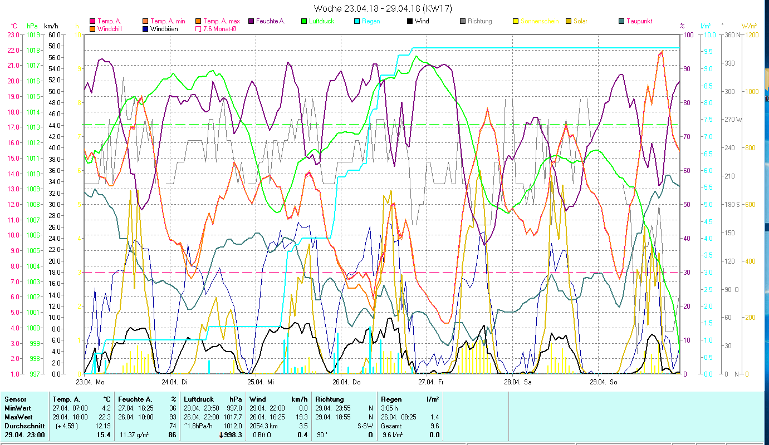Click the black Wind legend swatch
Viewport: 769px width, 445px height.
point(410,21)
